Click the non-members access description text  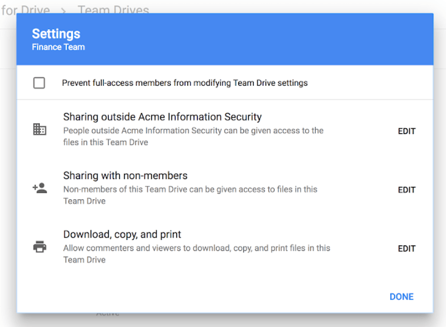[190, 195]
